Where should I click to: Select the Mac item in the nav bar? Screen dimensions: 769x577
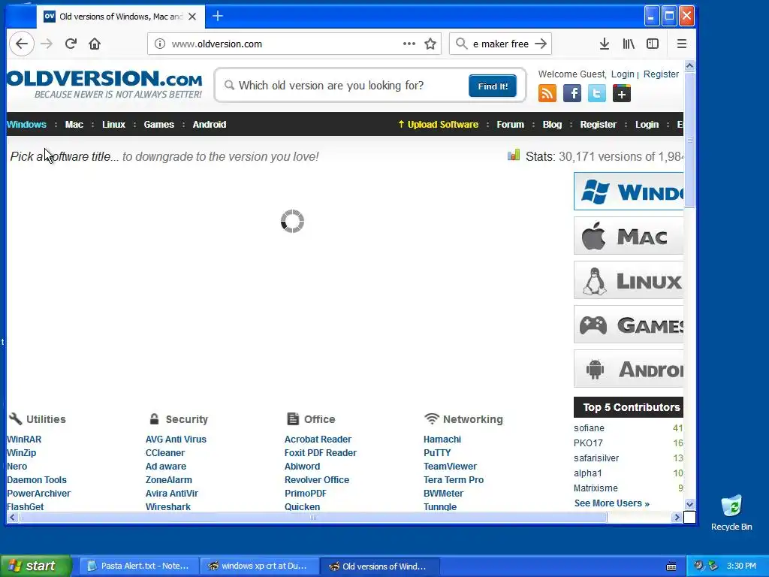point(74,125)
